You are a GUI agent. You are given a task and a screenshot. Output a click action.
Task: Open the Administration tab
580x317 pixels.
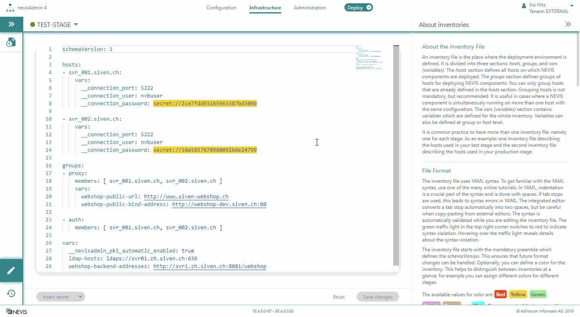tap(310, 8)
